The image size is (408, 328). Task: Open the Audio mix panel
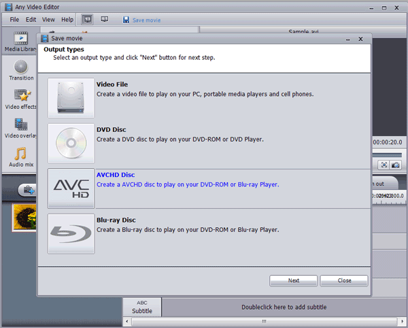(x=21, y=157)
